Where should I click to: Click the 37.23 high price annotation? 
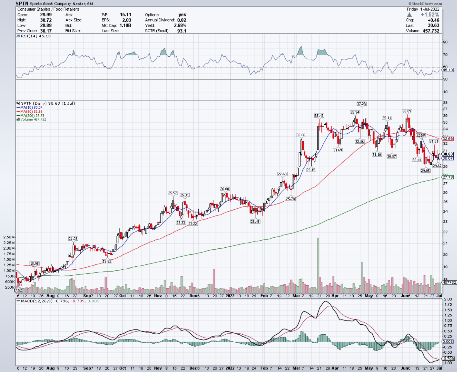[361, 104]
